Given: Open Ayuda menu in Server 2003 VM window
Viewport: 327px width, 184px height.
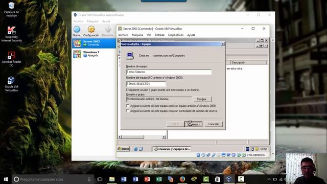Looking at the screenshot, I should pos(191,35).
